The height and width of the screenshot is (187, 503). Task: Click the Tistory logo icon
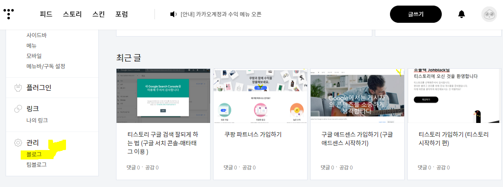(x=9, y=14)
